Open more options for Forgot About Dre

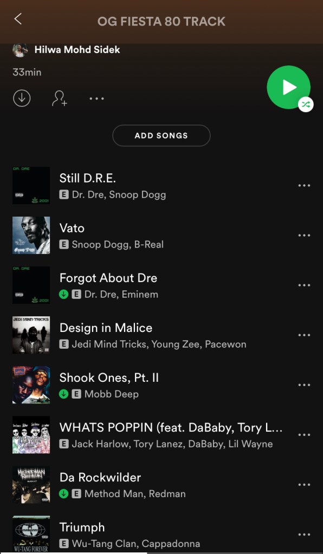click(304, 285)
